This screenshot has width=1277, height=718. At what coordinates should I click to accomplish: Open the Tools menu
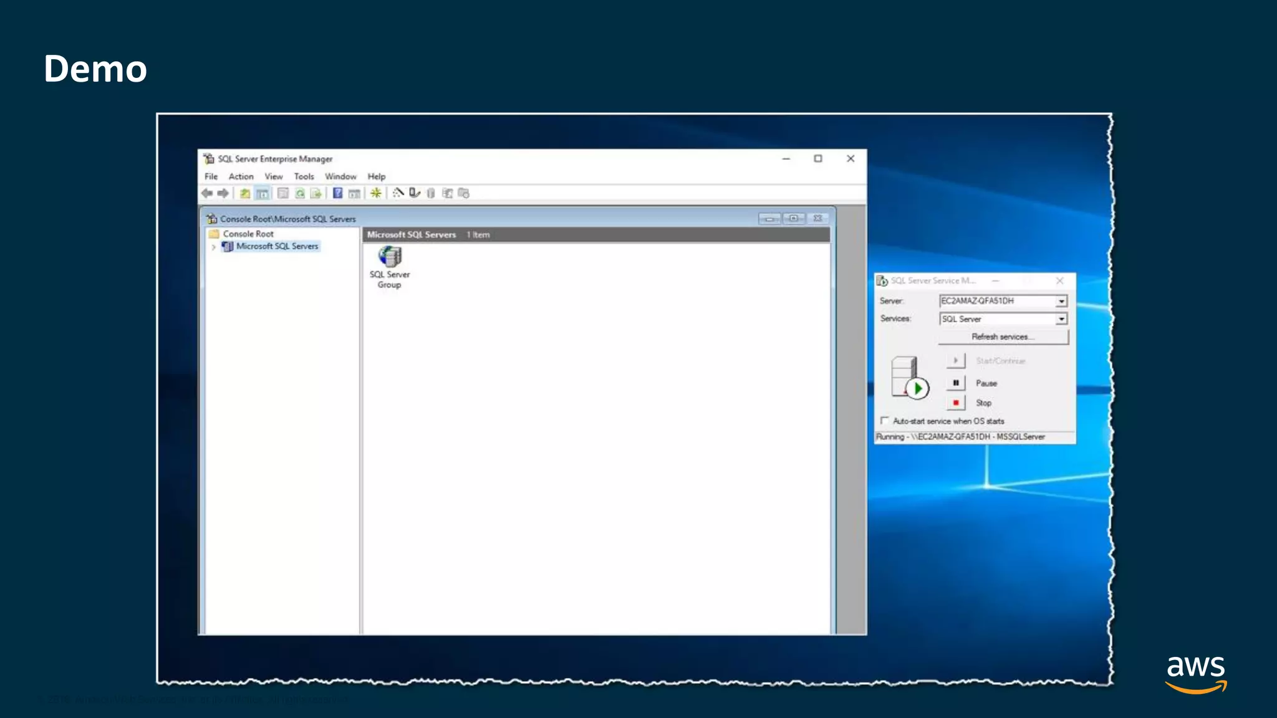(x=304, y=176)
